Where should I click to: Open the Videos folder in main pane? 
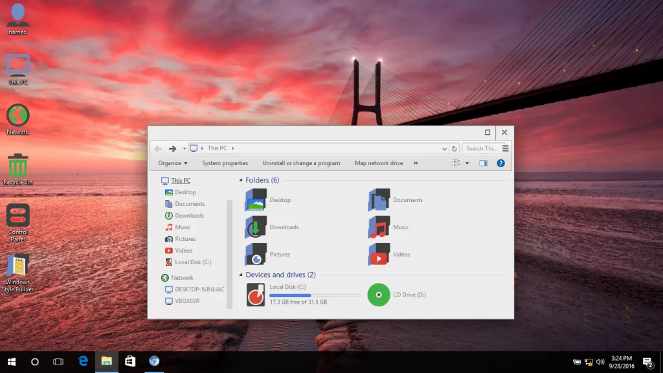click(x=379, y=254)
